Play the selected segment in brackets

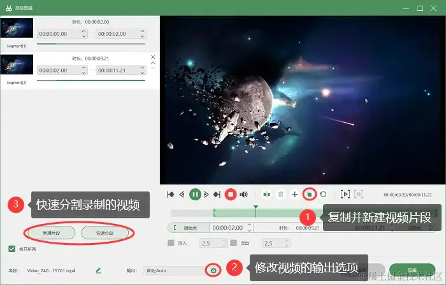tap(345, 194)
